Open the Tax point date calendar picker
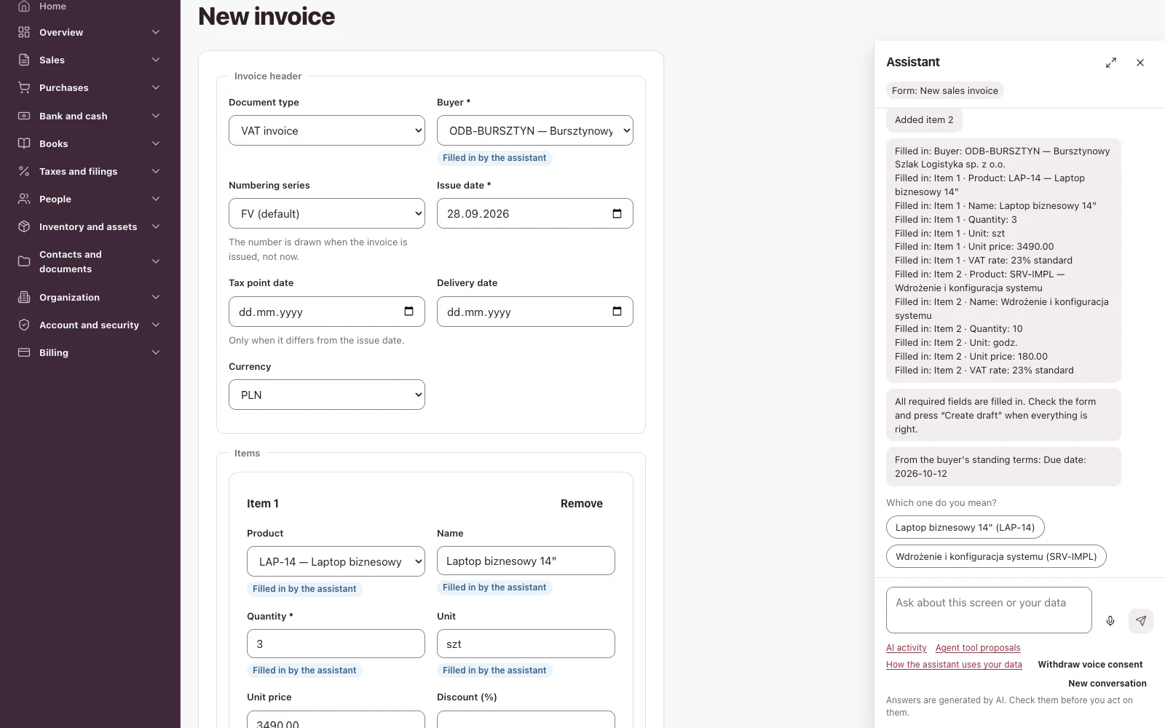 [408, 312]
